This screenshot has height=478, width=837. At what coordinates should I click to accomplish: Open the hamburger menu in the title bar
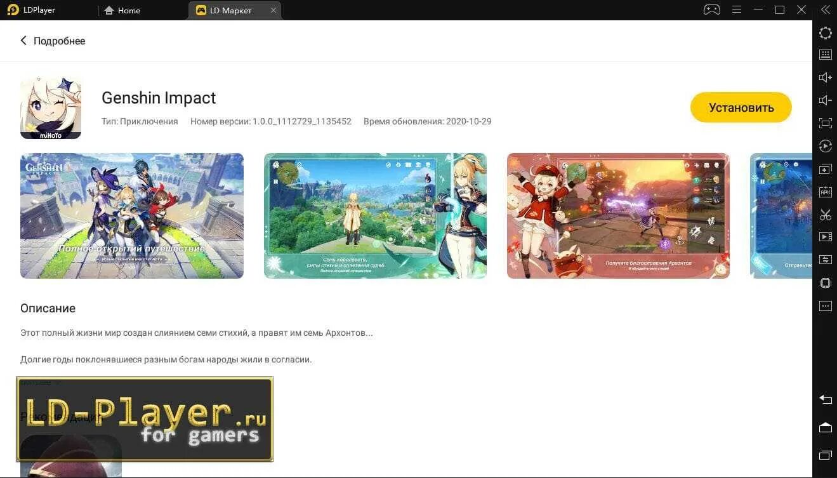pyautogui.click(x=736, y=10)
